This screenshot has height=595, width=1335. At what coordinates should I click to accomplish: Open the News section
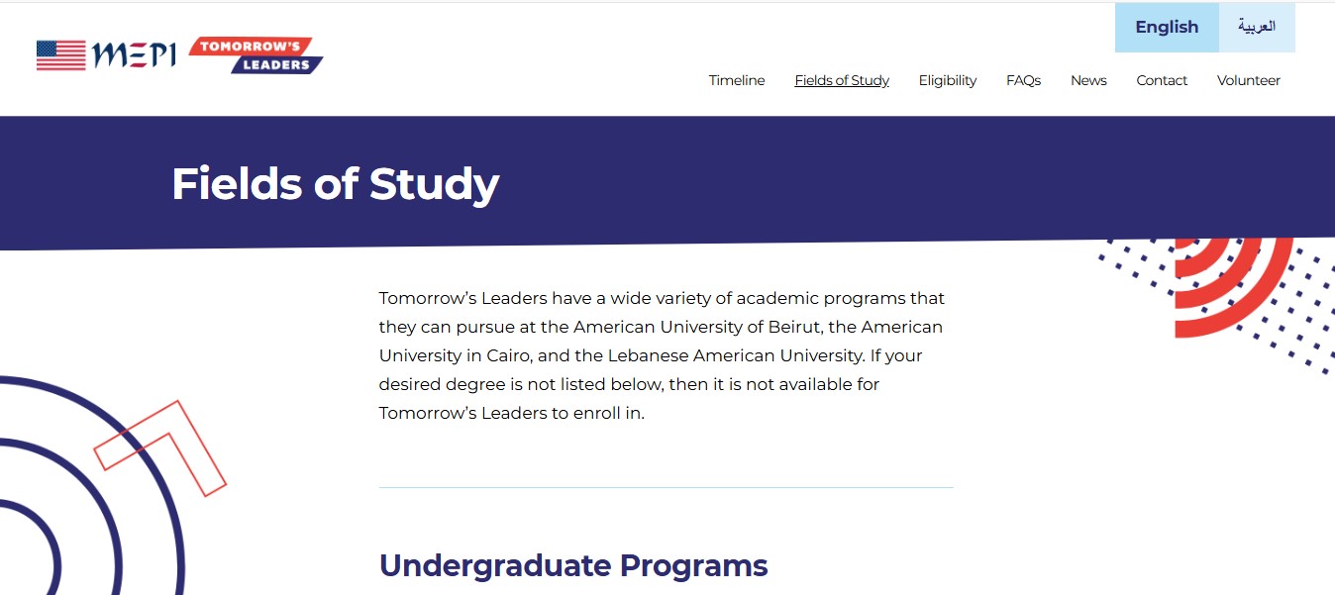click(1087, 80)
